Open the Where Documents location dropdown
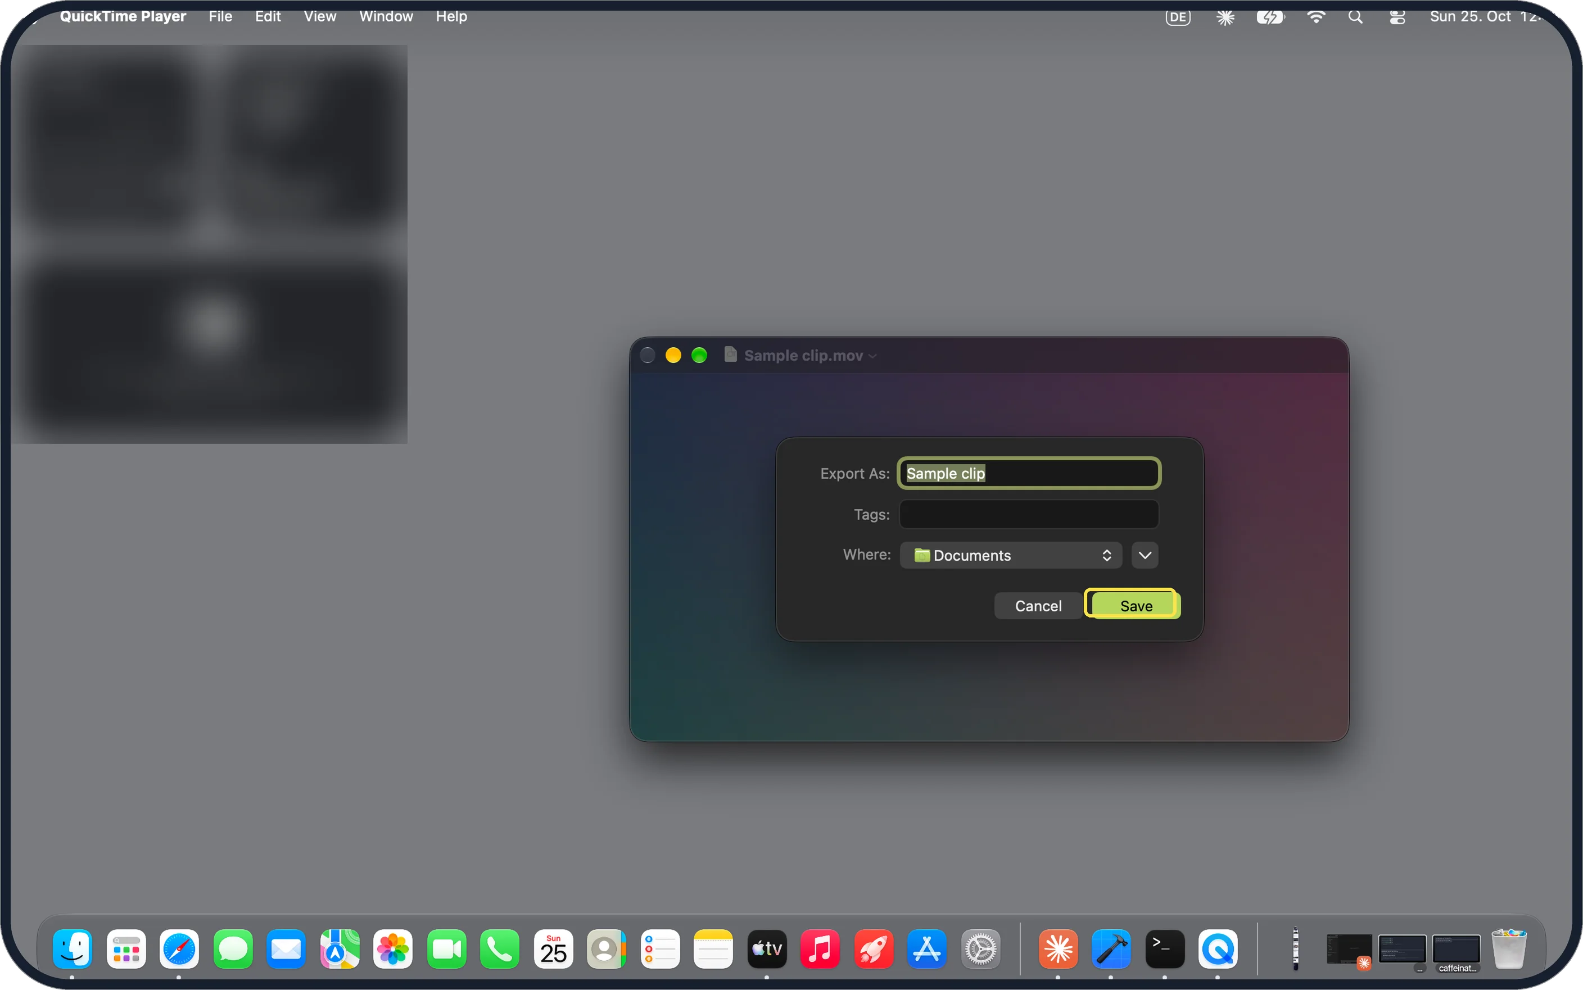This screenshot has width=1583, height=990. [1010, 555]
